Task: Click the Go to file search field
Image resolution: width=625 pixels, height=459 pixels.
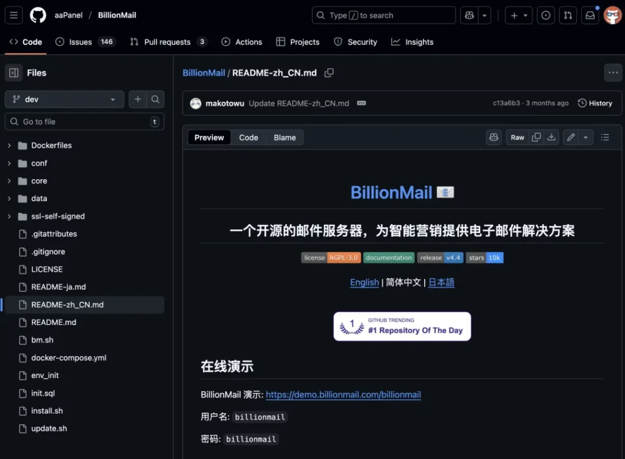Action: [84, 121]
